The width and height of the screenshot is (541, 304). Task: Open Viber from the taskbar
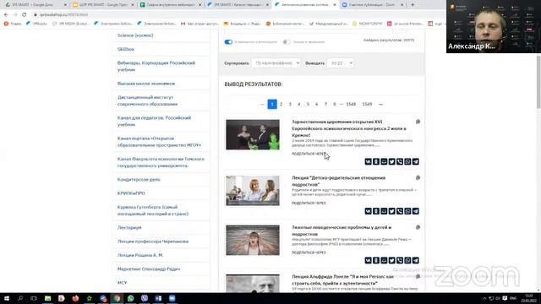tap(145, 298)
